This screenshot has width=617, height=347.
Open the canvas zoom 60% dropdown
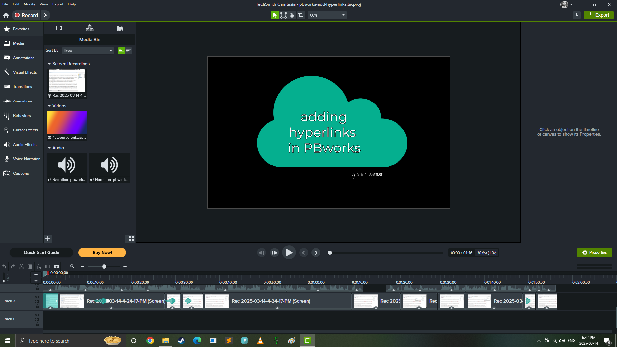point(327,15)
